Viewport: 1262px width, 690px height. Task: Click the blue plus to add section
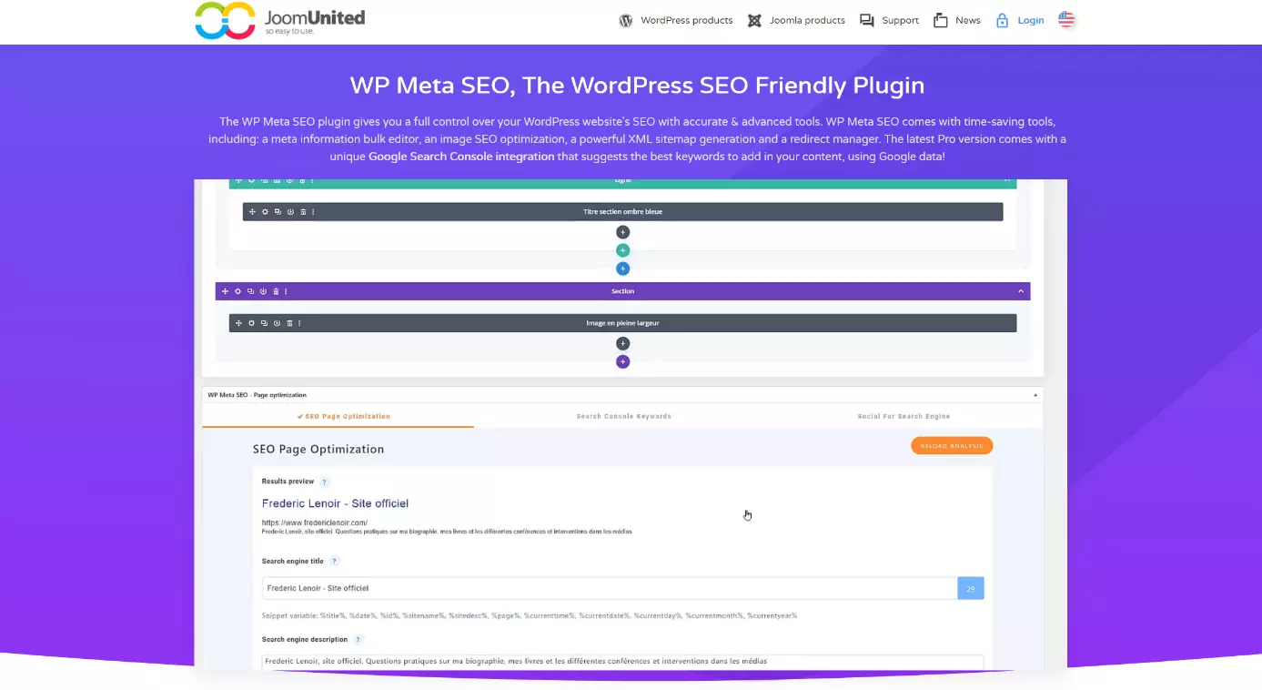tap(622, 269)
